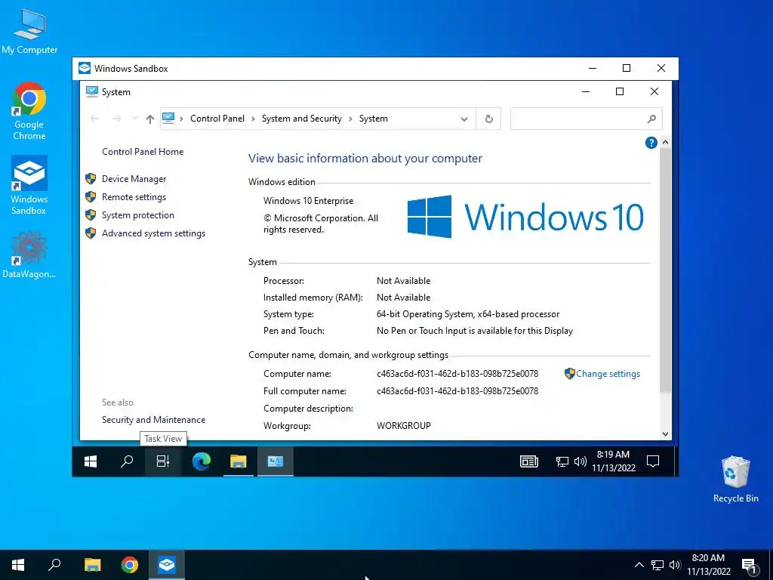Open Sandbox volume tray icon
This screenshot has height=580, width=773.
point(581,461)
